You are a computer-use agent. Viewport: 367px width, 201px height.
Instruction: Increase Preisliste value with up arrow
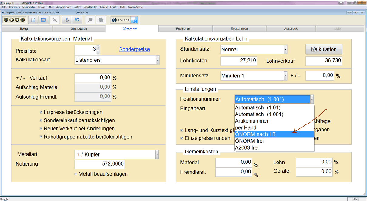(98, 48)
